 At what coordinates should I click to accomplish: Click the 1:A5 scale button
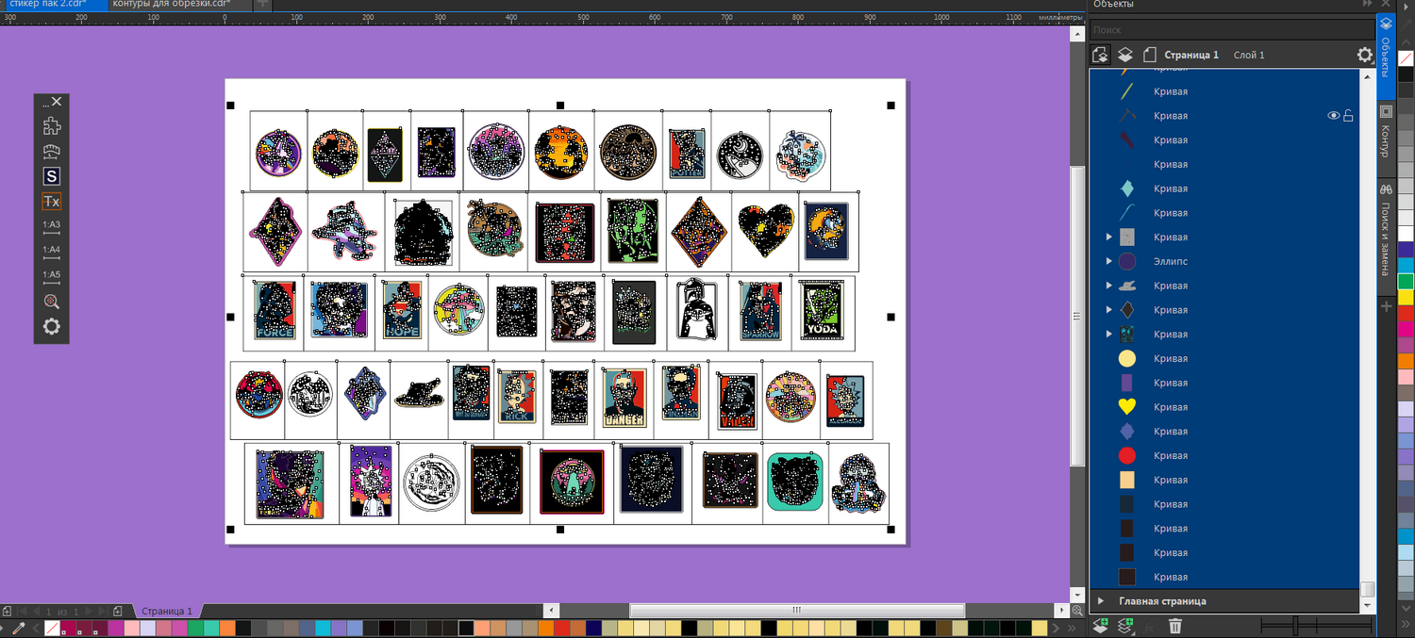pos(52,276)
